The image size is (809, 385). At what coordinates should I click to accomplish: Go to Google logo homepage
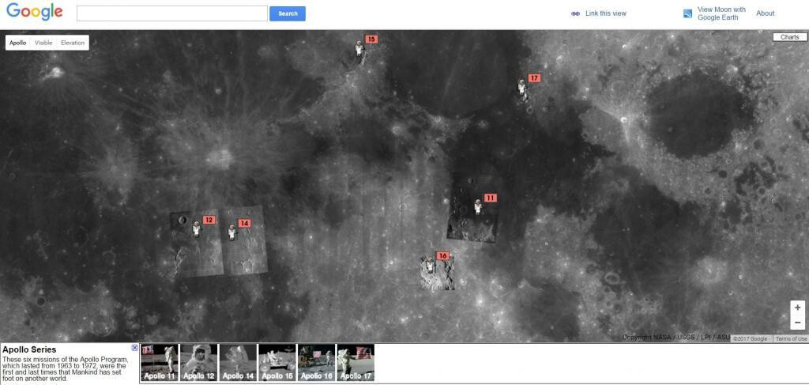35,12
